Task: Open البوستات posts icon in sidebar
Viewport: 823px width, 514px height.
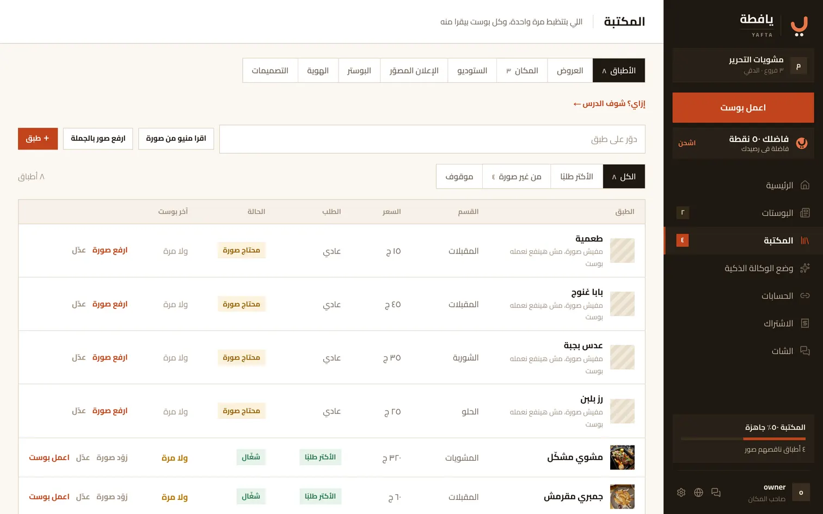Action: point(805,213)
